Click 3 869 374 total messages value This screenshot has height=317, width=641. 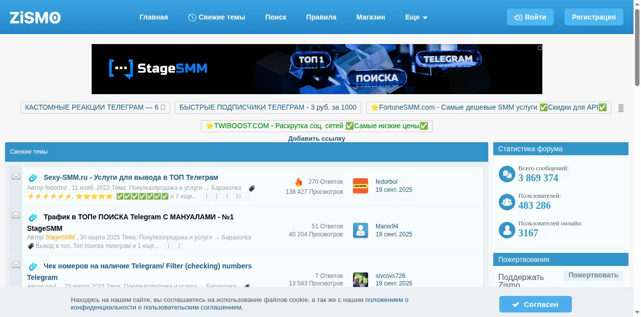click(538, 178)
